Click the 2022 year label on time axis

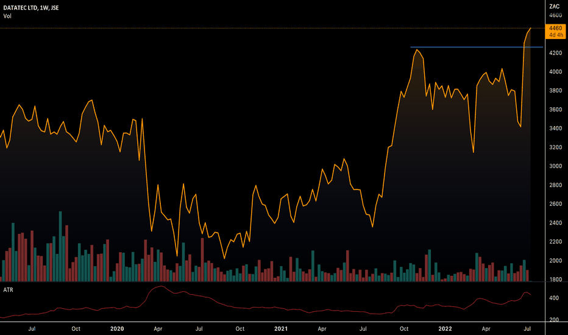[x=446, y=329]
